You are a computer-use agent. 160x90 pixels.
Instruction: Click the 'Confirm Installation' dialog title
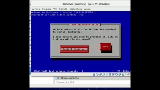pyautogui.click(x=84, y=24)
